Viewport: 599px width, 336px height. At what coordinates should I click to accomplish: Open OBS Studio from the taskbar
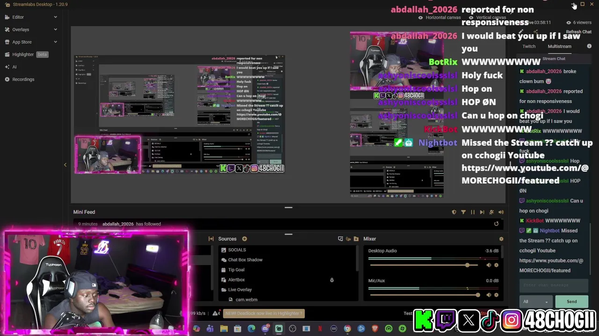(x=292, y=329)
